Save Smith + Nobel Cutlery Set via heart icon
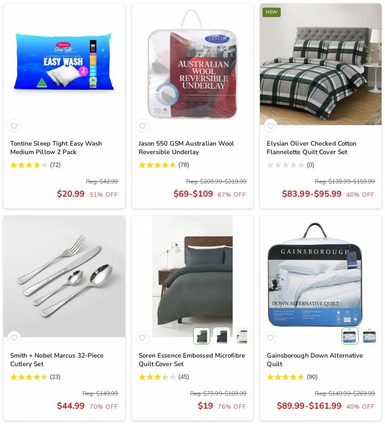385x424 pixels. coord(14,338)
